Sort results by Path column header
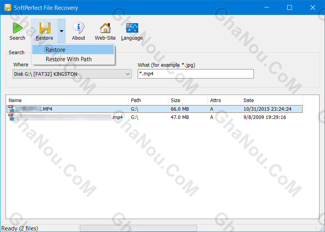 [148, 100]
